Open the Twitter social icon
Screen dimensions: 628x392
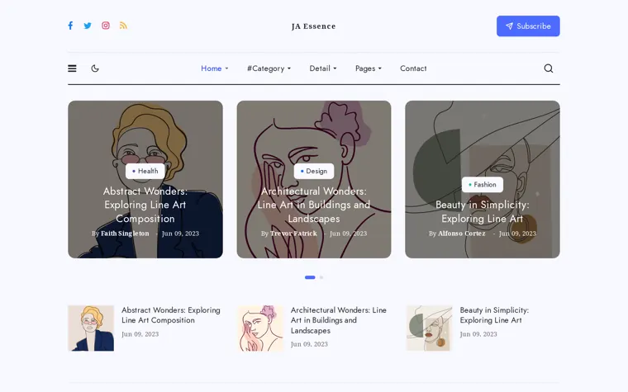click(x=88, y=26)
